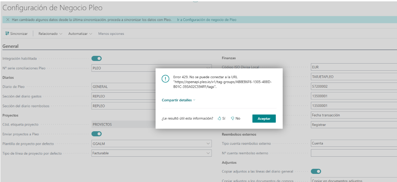This screenshot has height=182, width=397.
Task: Expand Compartir detalles in error dialog
Action: click(179, 100)
